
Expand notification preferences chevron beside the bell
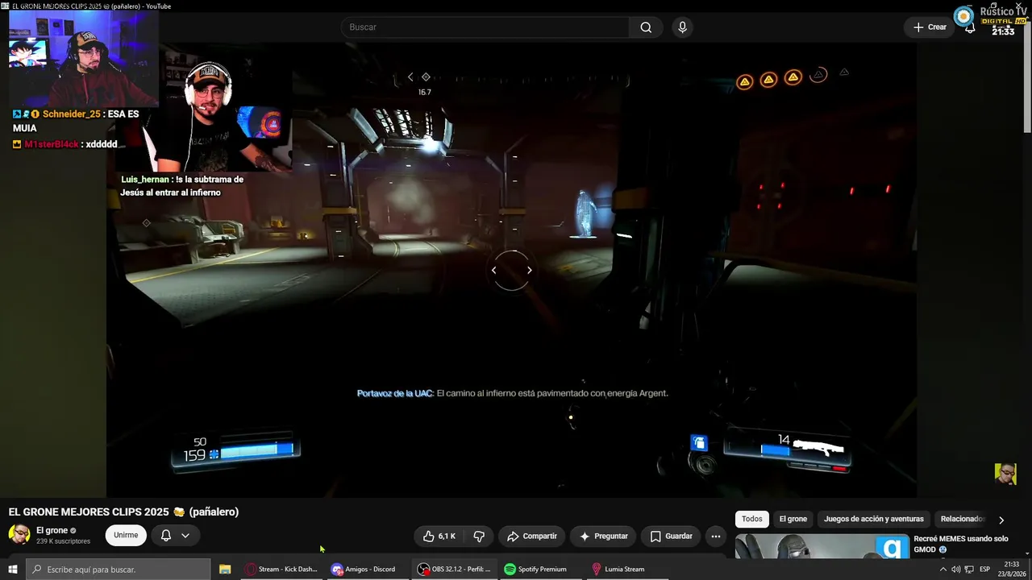point(185,536)
